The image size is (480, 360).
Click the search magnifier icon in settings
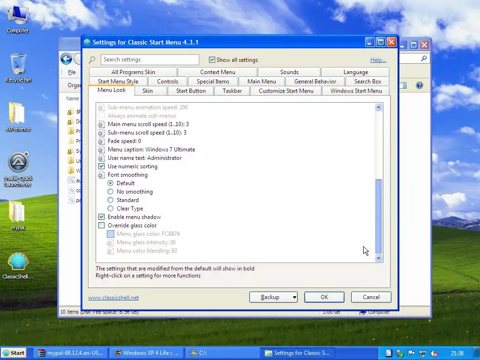(92, 60)
